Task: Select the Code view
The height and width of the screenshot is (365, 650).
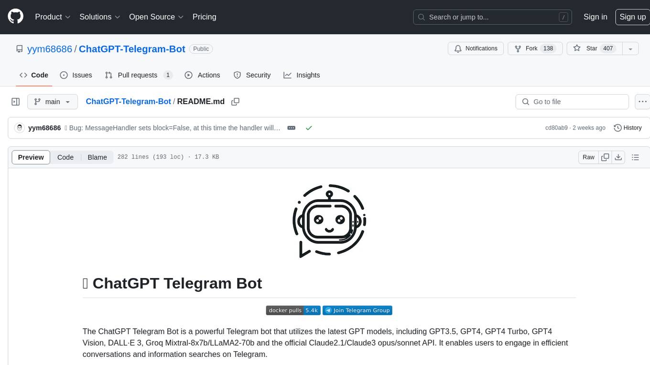Action: [65, 157]
